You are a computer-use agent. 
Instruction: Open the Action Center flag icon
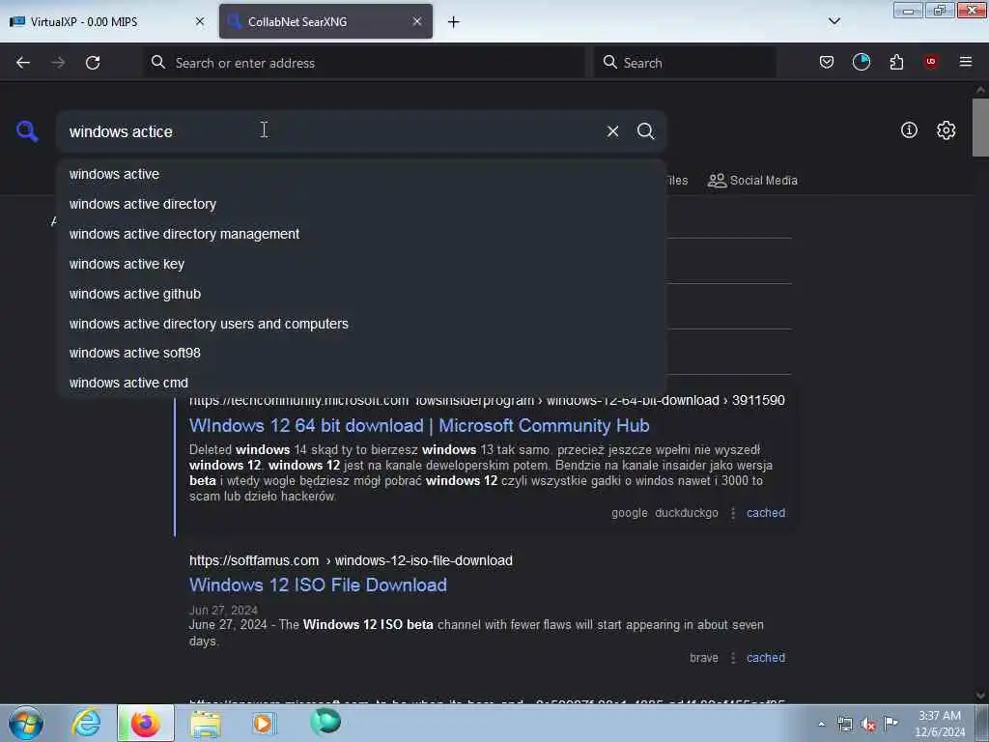click(x=890, y=723)
